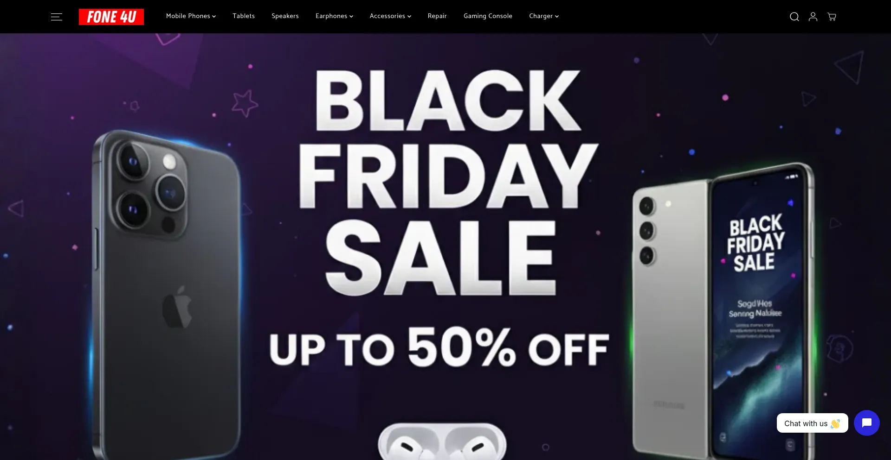
Task: Visit the Gaming Console link
Action: tap(488, 16)
